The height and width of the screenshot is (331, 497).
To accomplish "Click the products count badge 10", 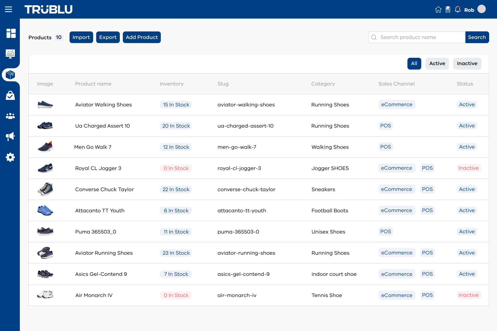I will pyautogui.click(x=59, y=37).
